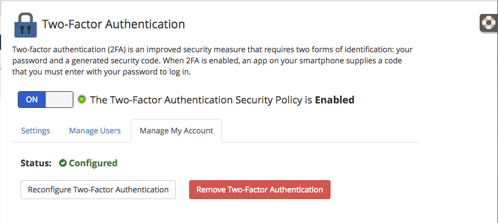Screen dimensions: 498x223
Task: Select the Manage My Account tab
Action: tap(176, 131)
